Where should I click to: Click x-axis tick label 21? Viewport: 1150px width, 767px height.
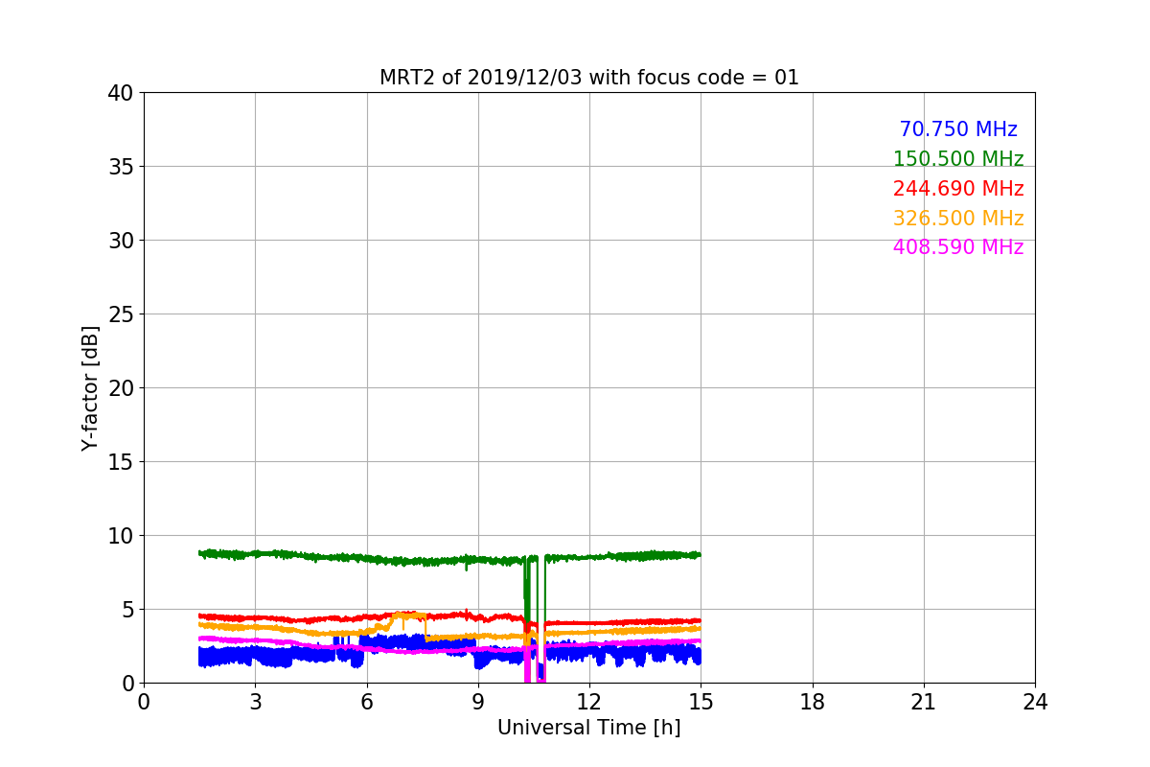tap(924, 702)
